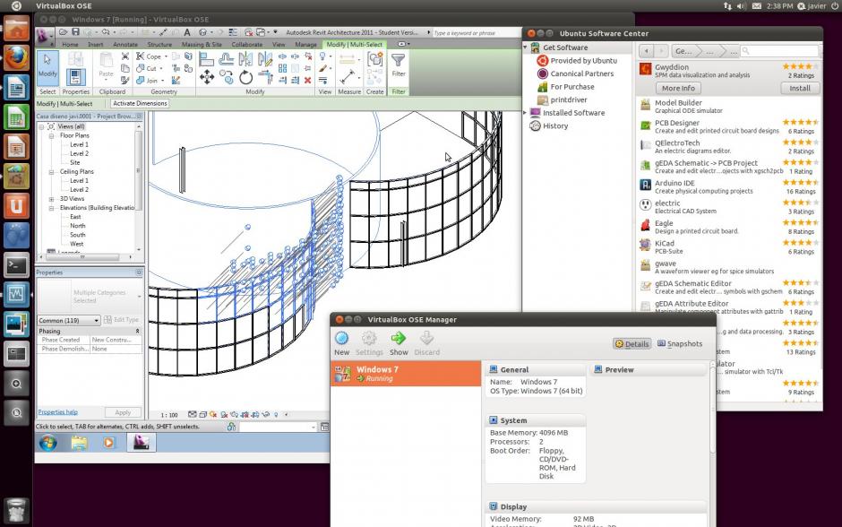Open the Revit application menu button
842x527 pixels.
(x=45, y=37)
